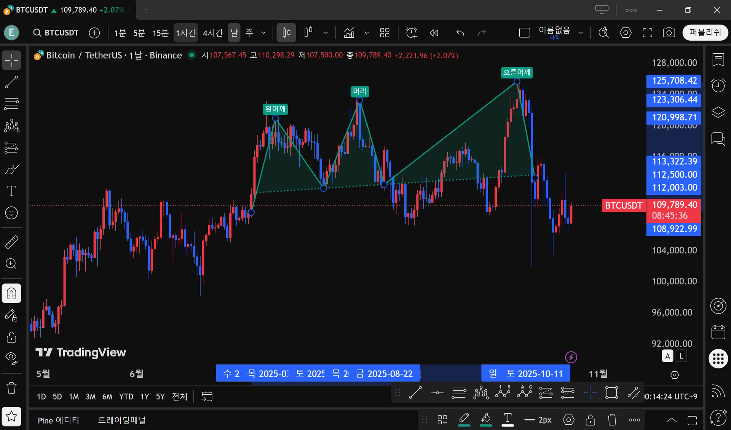This screenshot has width=731, height=430.
Task: Open the alerts clock icon in right sidebar
Action: point(718,86)
